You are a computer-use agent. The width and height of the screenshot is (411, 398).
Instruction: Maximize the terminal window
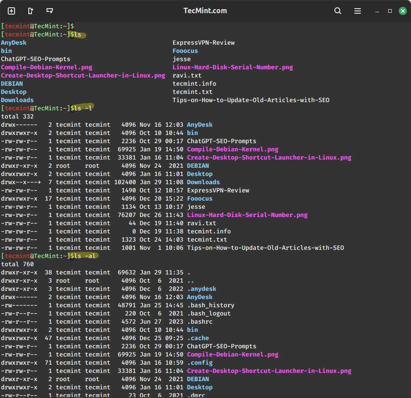click(390, 11)
